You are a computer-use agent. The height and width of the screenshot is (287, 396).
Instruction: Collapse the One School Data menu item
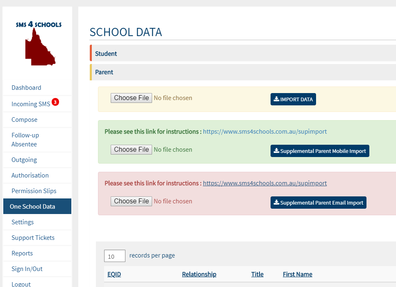click(32, 206)
